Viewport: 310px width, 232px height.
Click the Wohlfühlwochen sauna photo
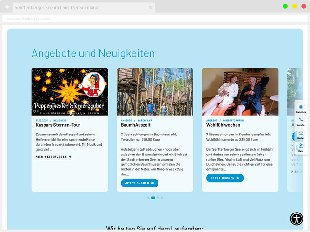240,91
